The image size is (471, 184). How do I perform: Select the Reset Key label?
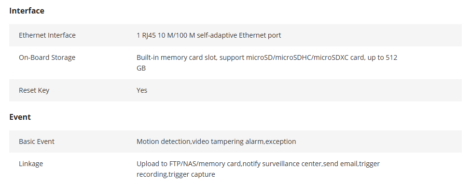34,90
